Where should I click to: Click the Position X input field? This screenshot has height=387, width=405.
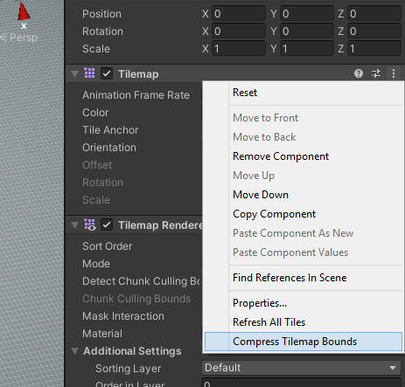[239, 14]
